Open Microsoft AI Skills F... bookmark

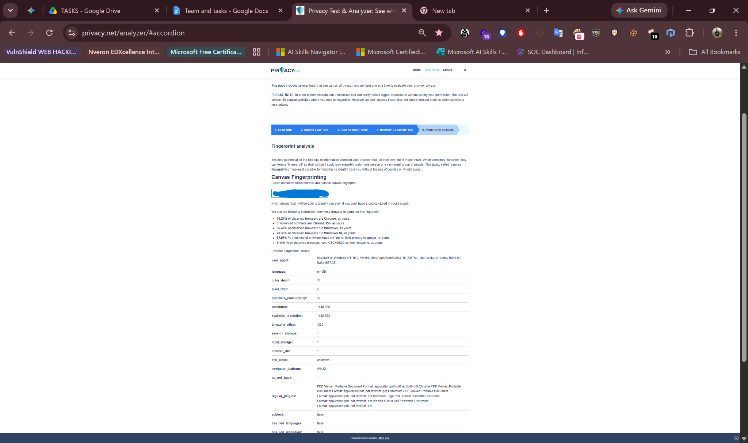click(x=472, y=52)
